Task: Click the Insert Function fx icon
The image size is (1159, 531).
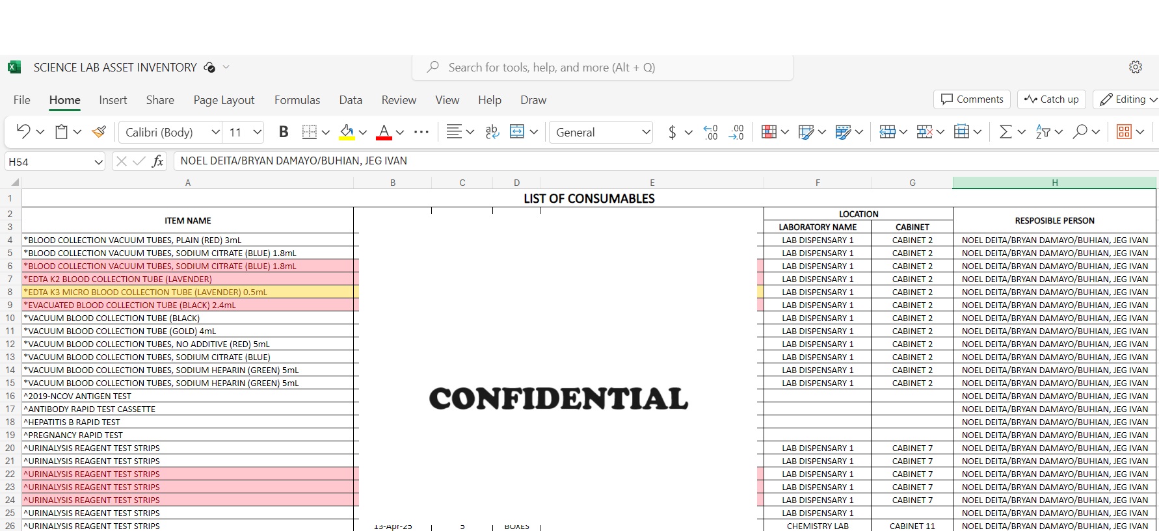Action: point(157,161)
